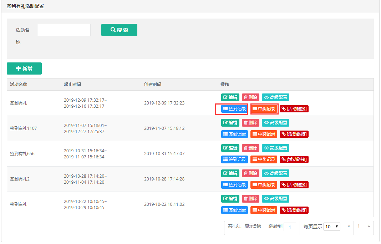The height and width of the screenshot is (244, 381).
Task: Delete the 2019-12-09 签到有礼 activity
Action: click(250, 97)
